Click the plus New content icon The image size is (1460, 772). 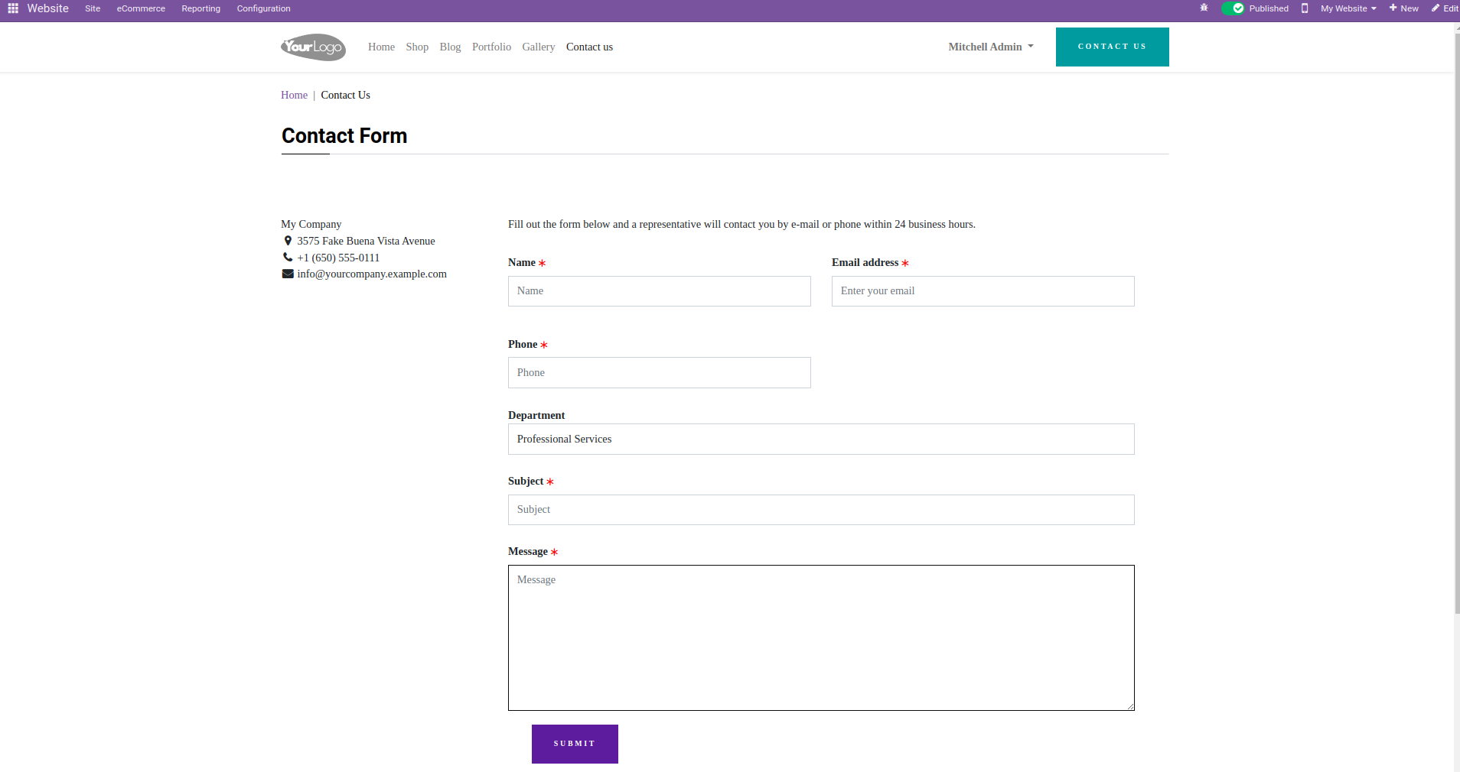[x=1393, y=8]
